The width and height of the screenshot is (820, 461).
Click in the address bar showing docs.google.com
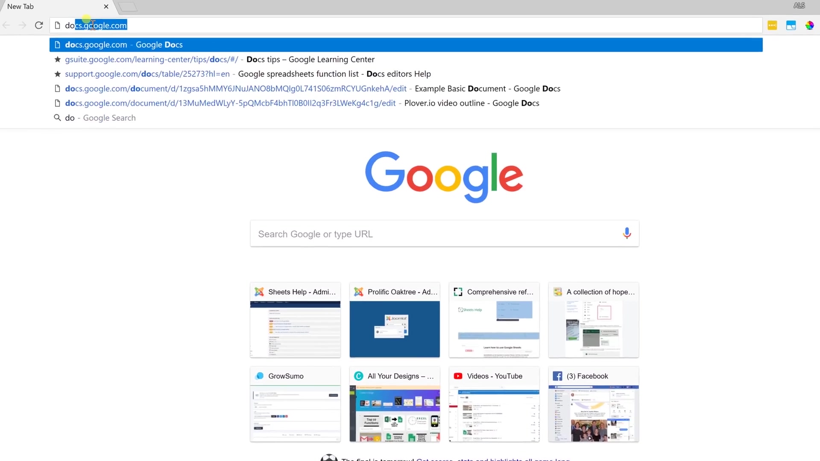pos(406,25)
